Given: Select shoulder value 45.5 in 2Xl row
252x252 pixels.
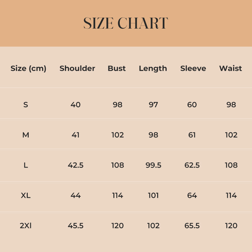Looking at the screenshot, I should point(76,226).
